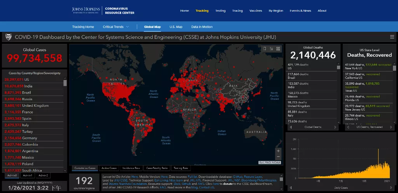
Task: Open the JHU CSSE link
Action: click(121, 180)
